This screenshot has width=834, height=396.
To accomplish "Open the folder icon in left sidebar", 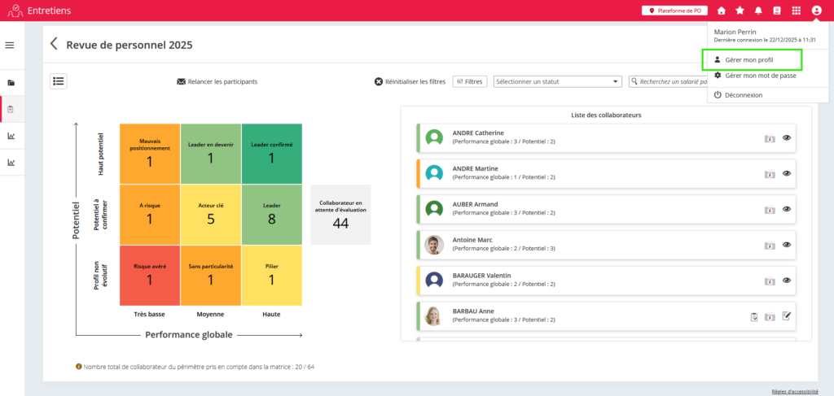I will (11, 83).
